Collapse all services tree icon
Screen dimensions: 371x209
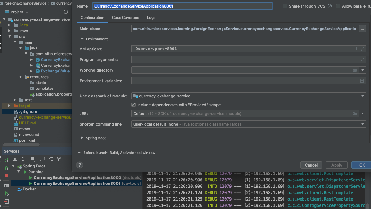click(x=22, y=159)
